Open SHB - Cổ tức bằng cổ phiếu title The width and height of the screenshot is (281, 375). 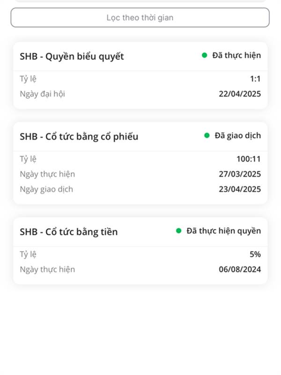click(79, 137)
